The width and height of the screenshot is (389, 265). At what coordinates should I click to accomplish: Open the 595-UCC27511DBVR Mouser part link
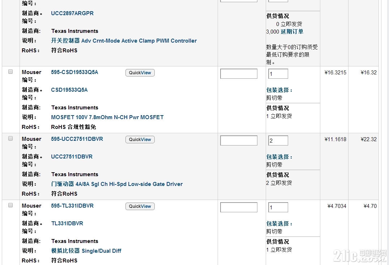pyautogui.click(x=77, y=139)
